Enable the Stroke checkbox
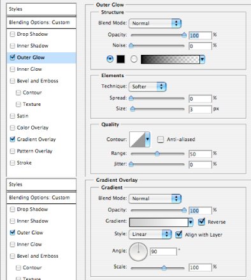This screenshot has width=251, height=280. pyautogui.click(x=12, y=163)
